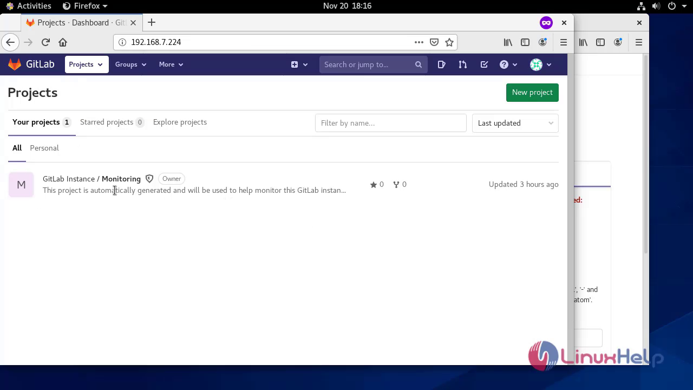Click the network status icon in top bar

tap(642, 6)
